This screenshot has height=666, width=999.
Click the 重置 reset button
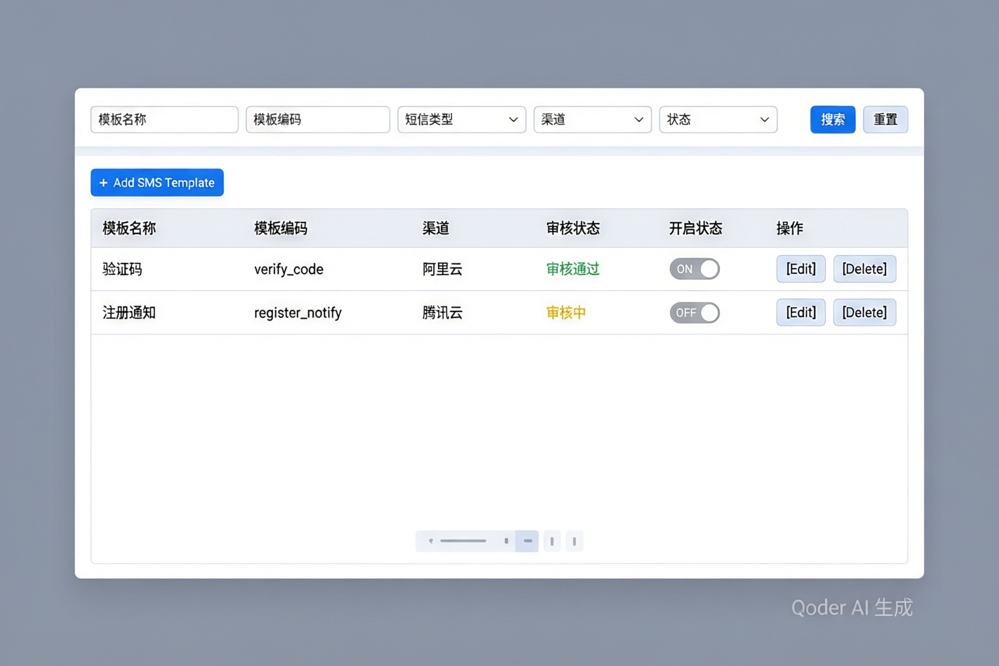885,120
